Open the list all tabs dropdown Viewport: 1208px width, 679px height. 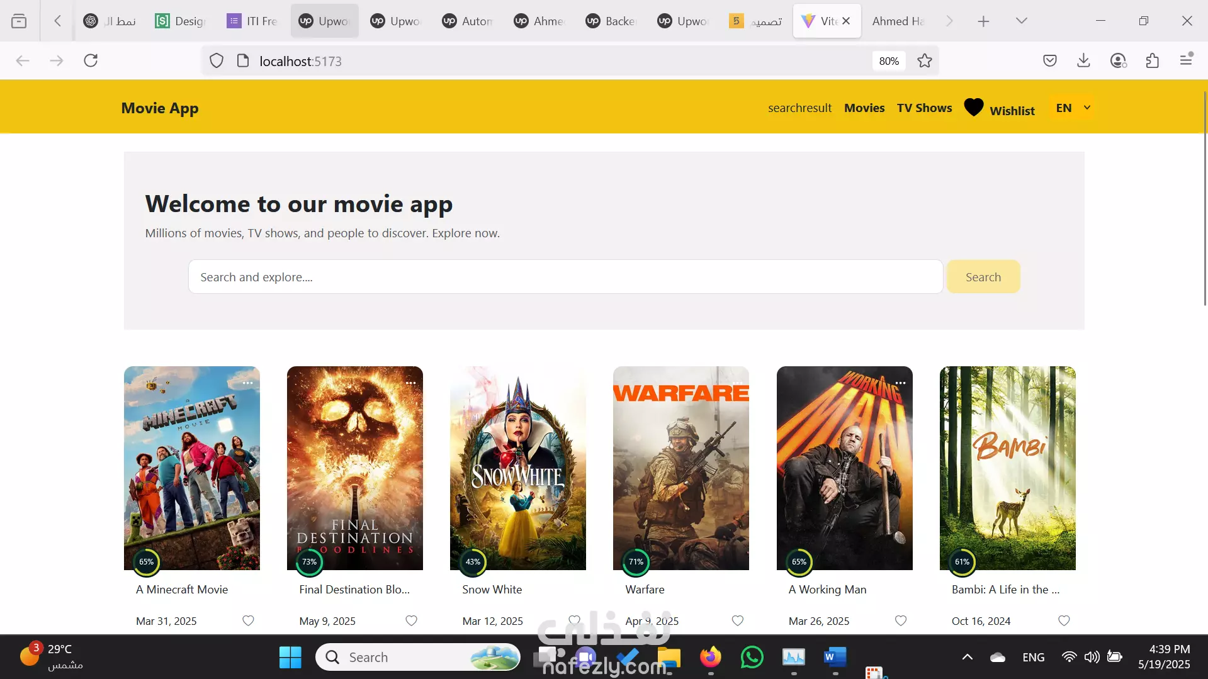(1021, 21)
